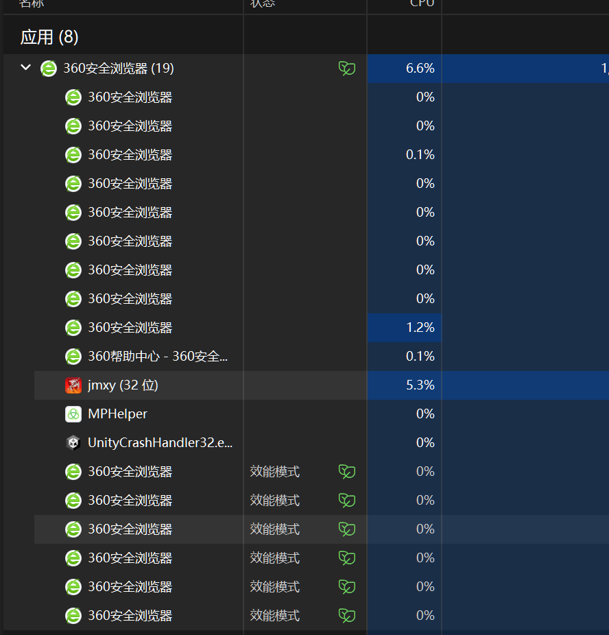The width and height of the screenshot is (609, 635).
Task: Click the 应用 (8) section heading
Action: coord(49,37)
